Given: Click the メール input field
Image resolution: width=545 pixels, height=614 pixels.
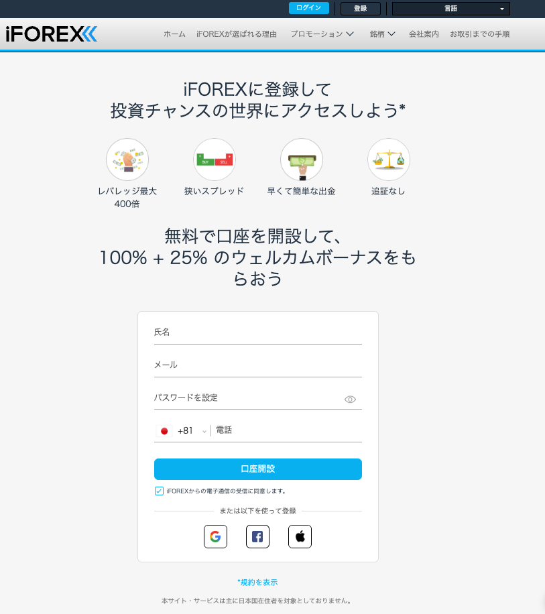Looking at the screenshot, I should click(257, 365).
